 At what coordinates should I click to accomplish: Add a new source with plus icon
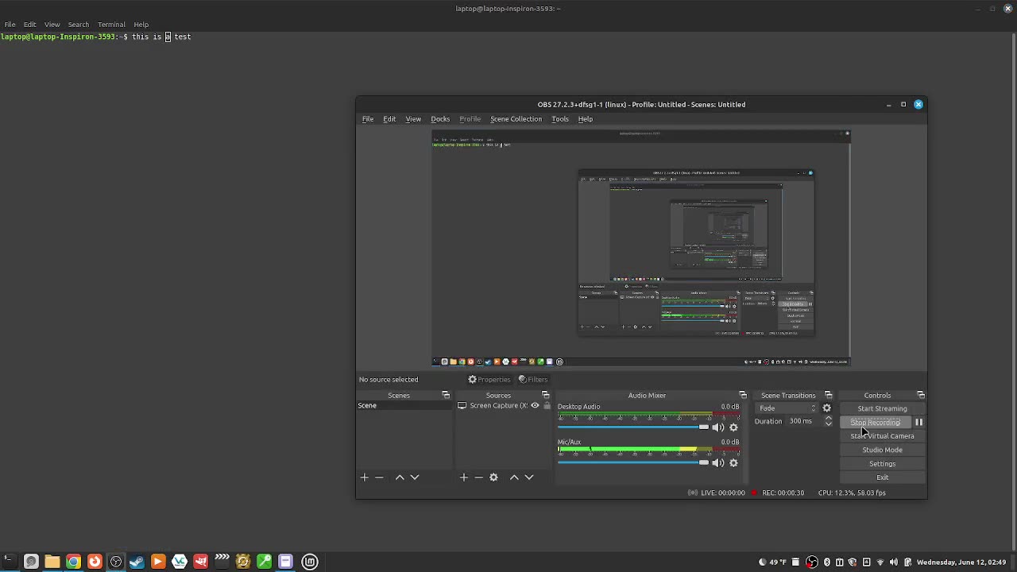(x=464, y=477)
